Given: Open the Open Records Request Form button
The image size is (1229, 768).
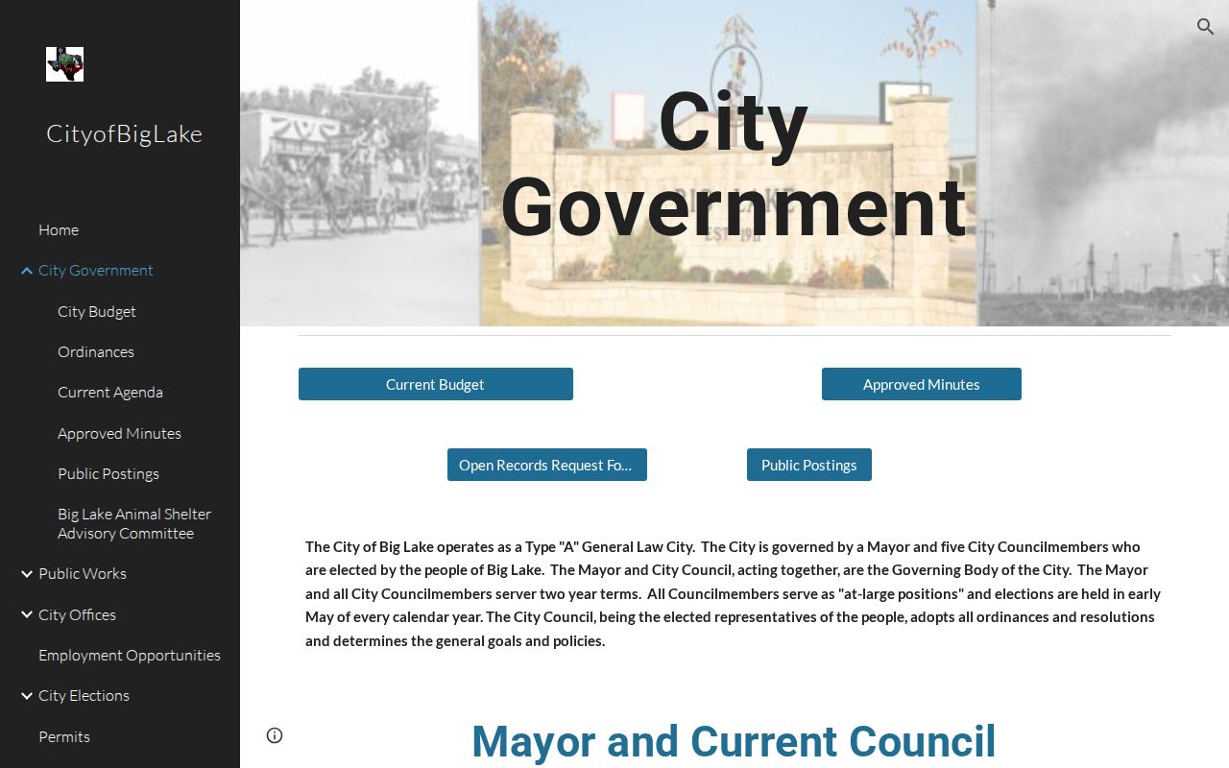Looking at the screenshot, I should click(x=547, y=465).
